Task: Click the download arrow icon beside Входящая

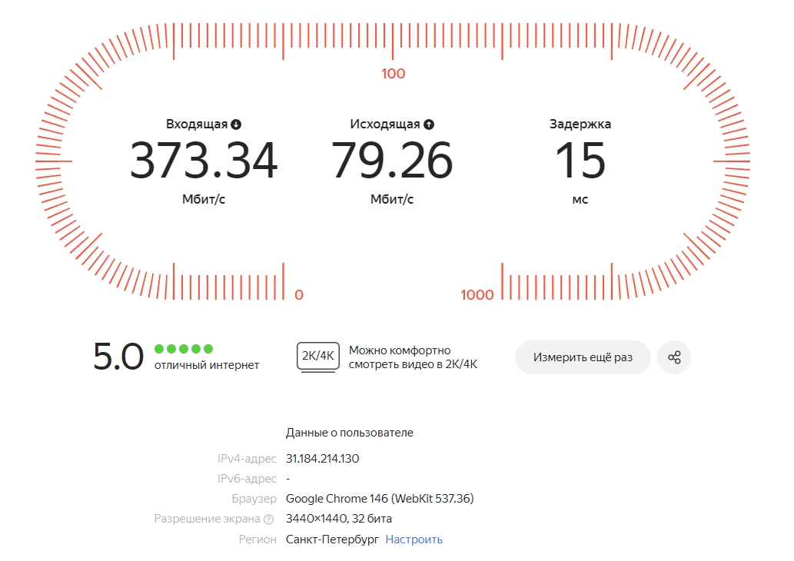Action: (x=236, y=124)
